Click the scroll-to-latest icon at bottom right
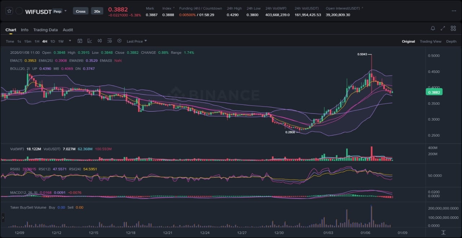Screen dimensions: 462x238 443,232
